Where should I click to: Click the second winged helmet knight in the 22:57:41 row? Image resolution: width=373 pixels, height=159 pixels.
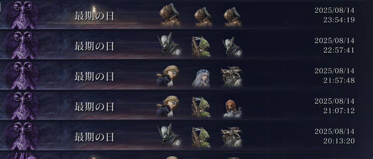pos(232,47)
